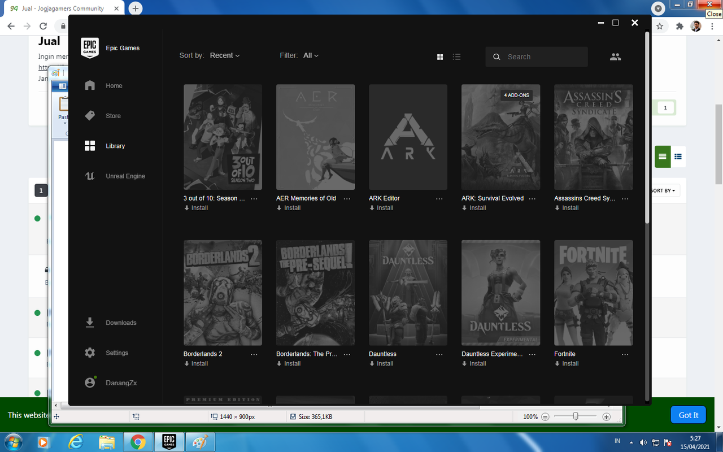
Task: Open options menu for Fortnite
Action: point(625,354)
